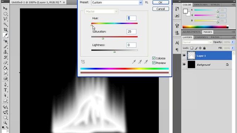Screen dimensions: 237x133
Task: Open the Actions panel icon in dock
Action: pyautogui.click(x=177, y=16)
